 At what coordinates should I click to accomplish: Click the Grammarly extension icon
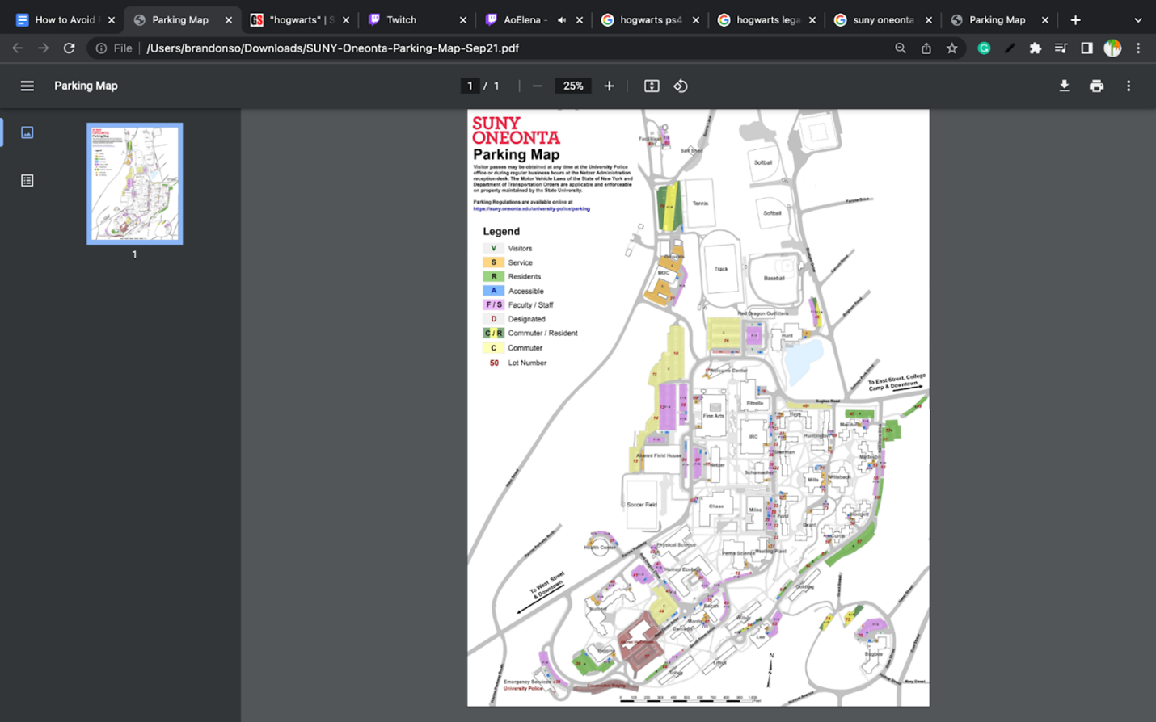984,48
